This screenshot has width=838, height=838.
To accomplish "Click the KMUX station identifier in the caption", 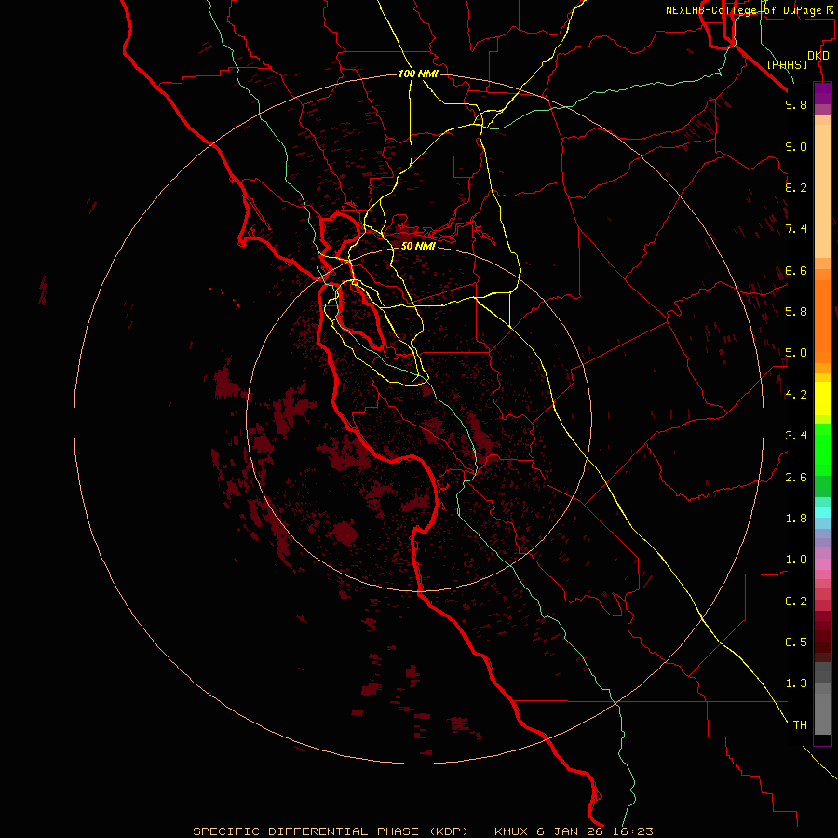I will [511, 831].
